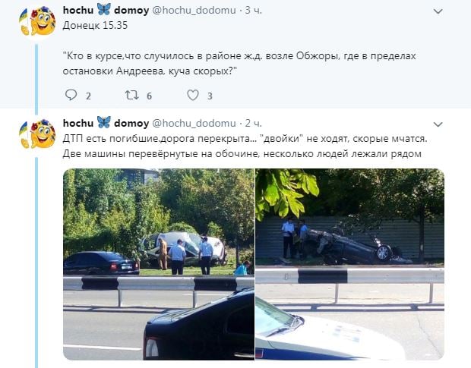The image size is (471, 368).
Task: Open the avatar of the first tweet
Action: pyautogui.click(x=37, y=20)
